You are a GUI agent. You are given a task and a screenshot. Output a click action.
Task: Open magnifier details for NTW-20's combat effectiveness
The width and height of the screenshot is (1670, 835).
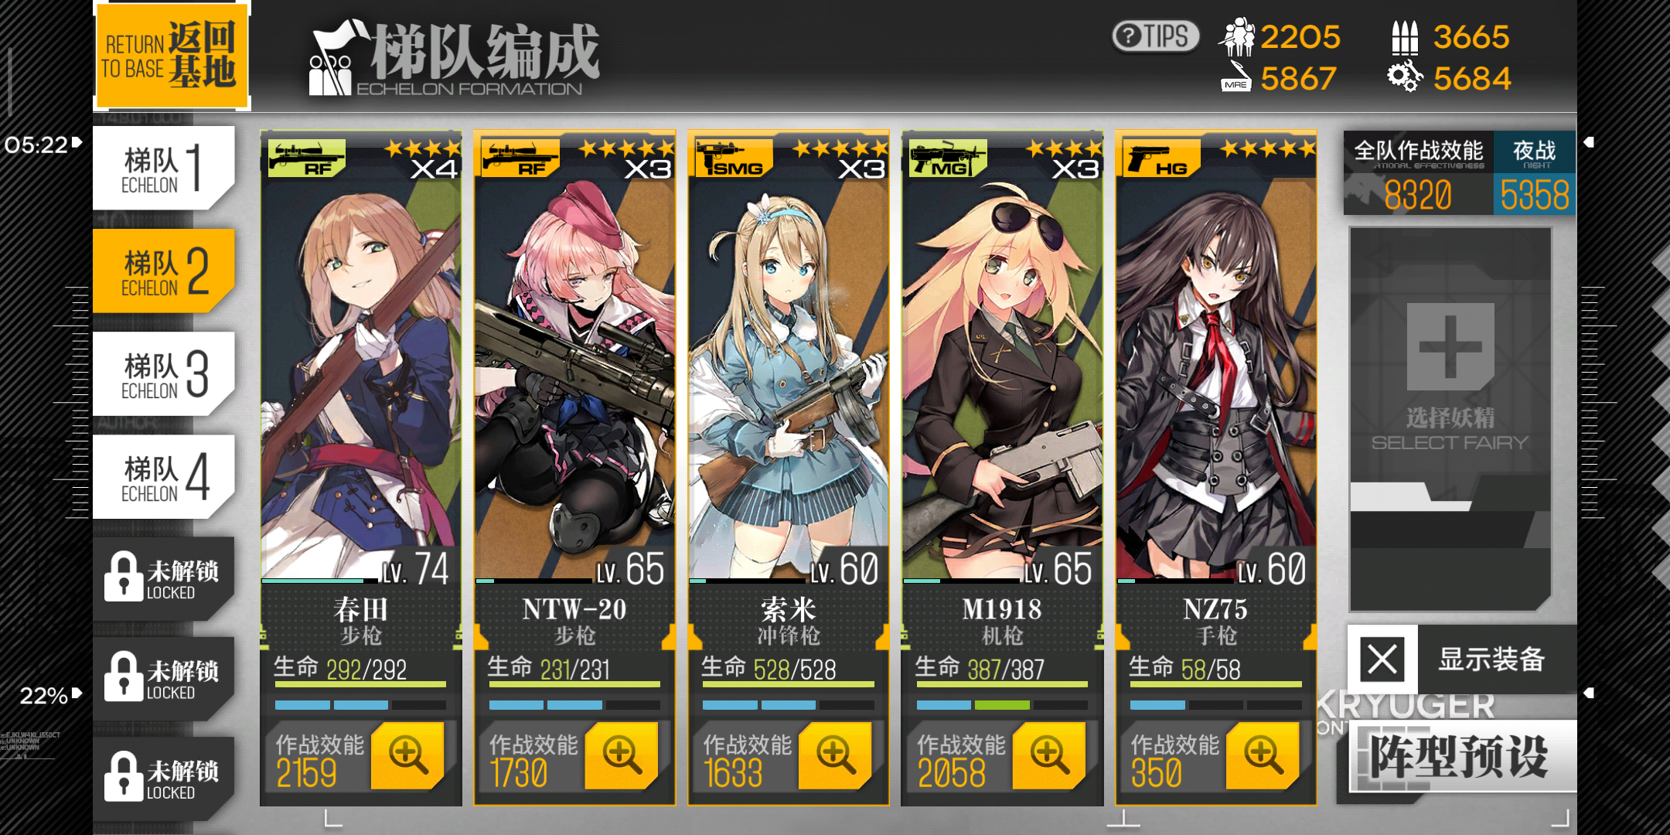coord(622,755)
